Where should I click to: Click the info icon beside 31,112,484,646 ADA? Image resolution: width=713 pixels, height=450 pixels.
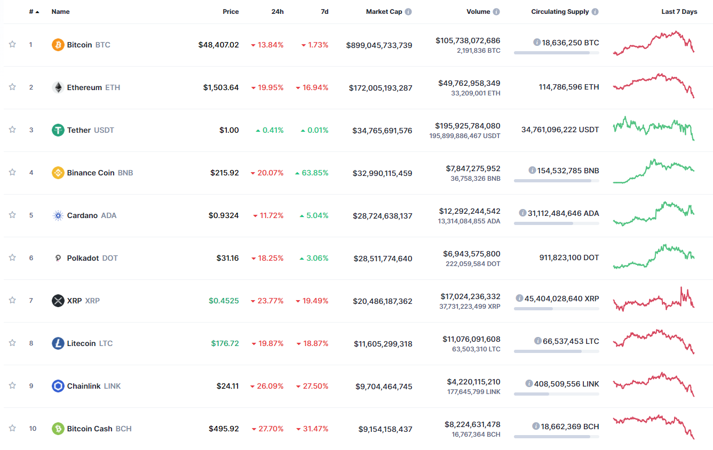522,213
